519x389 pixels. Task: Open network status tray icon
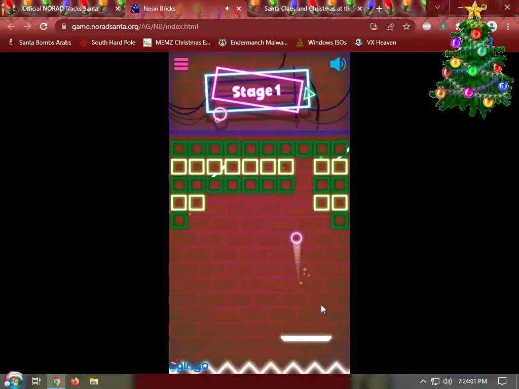435,381
